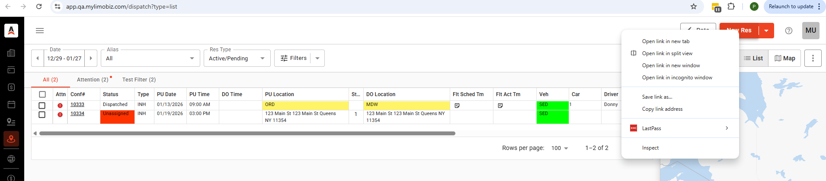Switch to the Map view button
The image size is (826, 181).
[x=784, y=58]
